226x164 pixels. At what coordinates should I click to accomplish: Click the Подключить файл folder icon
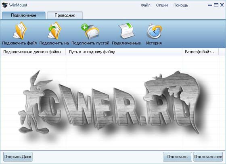click(x=19, y=31)
